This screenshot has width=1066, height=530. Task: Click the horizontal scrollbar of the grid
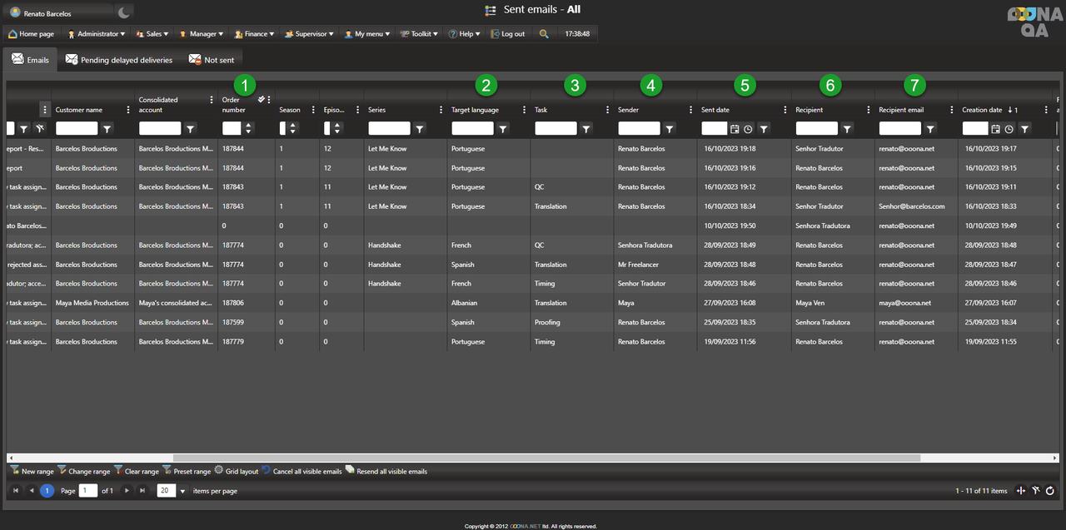[x=533, y=458]
